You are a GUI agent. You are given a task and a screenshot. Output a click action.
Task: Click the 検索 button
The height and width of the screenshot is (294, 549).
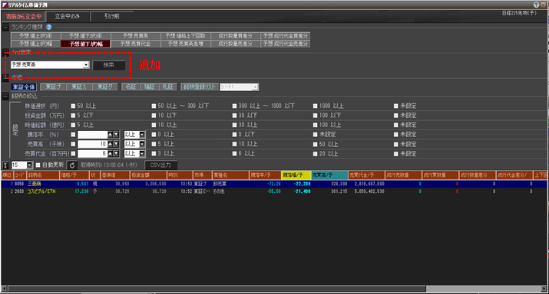click(109, 65)
